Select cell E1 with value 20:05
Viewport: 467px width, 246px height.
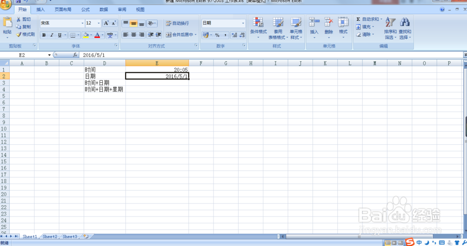tap(157, 70)
